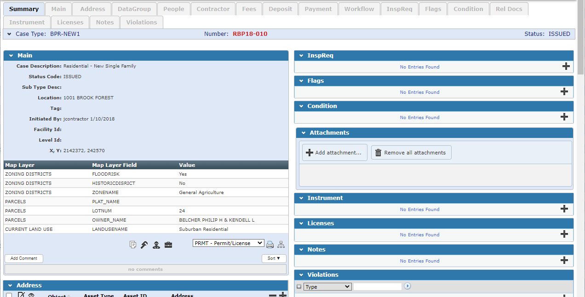Switch to the Contractor tab
The width and height of the screenshot is (585, 297).
pos(213,9)
